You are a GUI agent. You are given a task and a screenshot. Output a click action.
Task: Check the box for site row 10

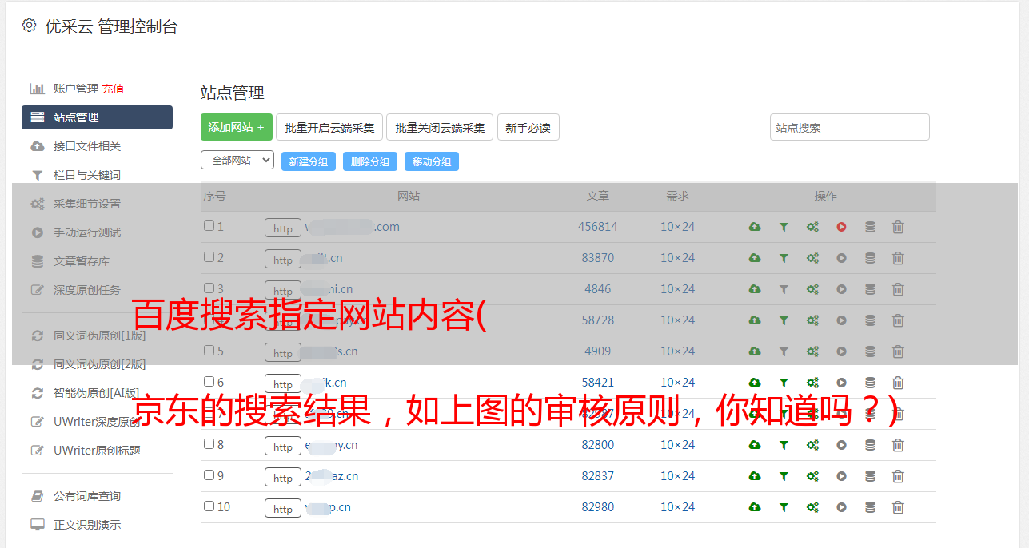[x=209, y=506]
